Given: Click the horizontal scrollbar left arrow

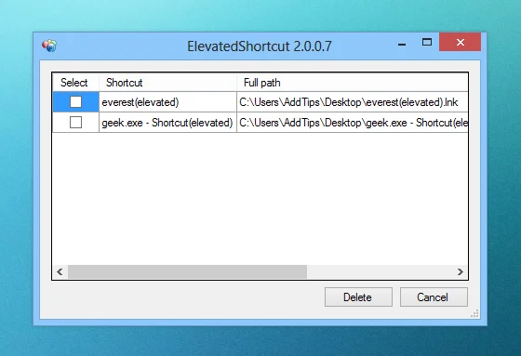Looking at the screenshot, I should click(x=60, y=272).
